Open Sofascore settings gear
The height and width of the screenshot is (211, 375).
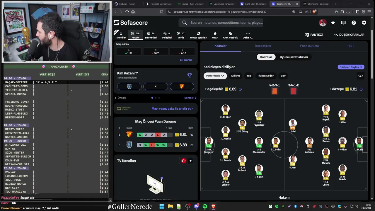coord(364,23)
